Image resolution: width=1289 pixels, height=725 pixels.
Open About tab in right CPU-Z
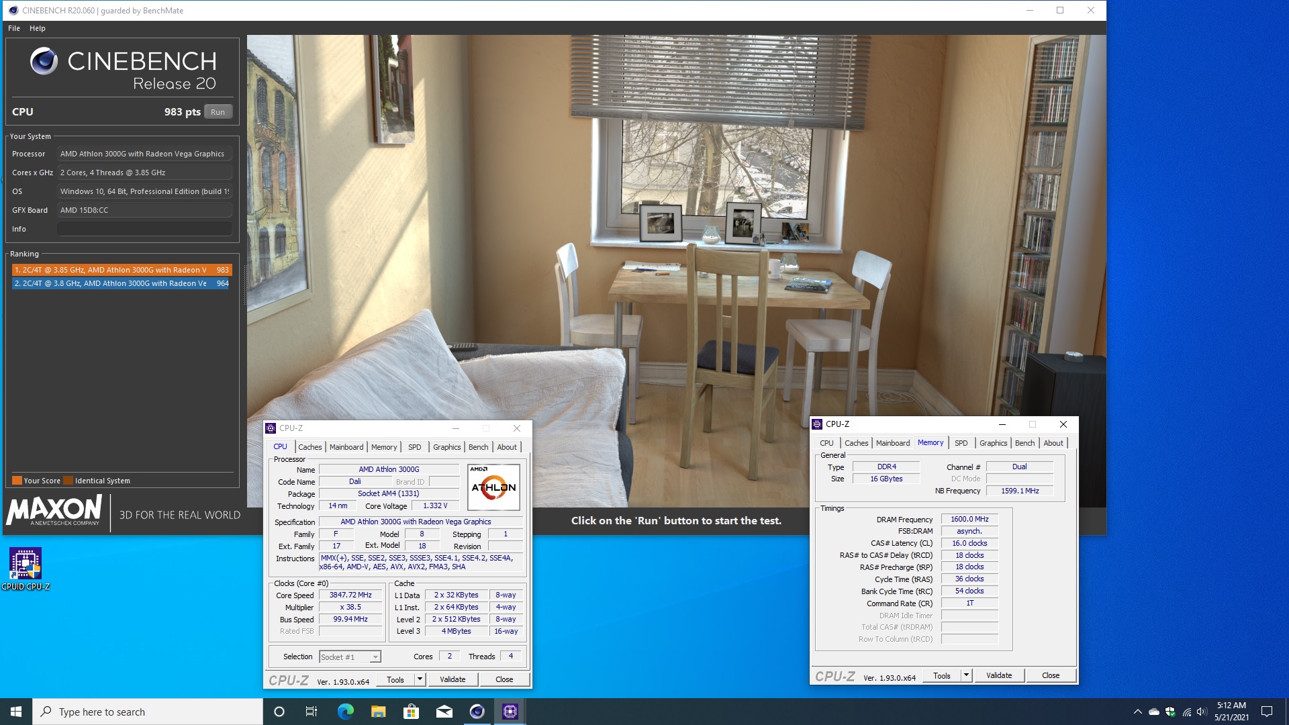click(1053, 443)
